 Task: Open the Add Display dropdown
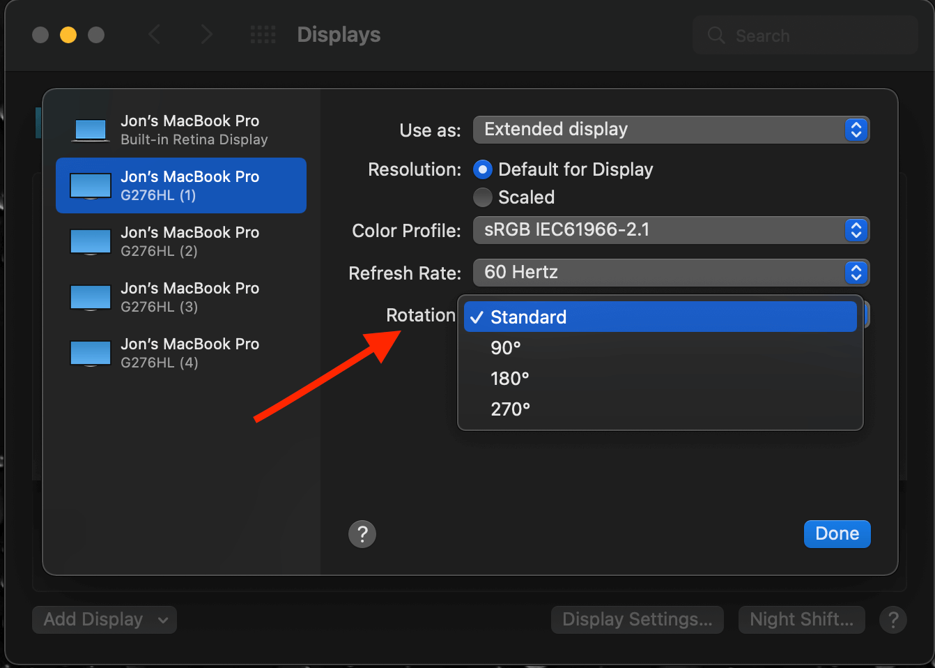(x=105, y=620)
